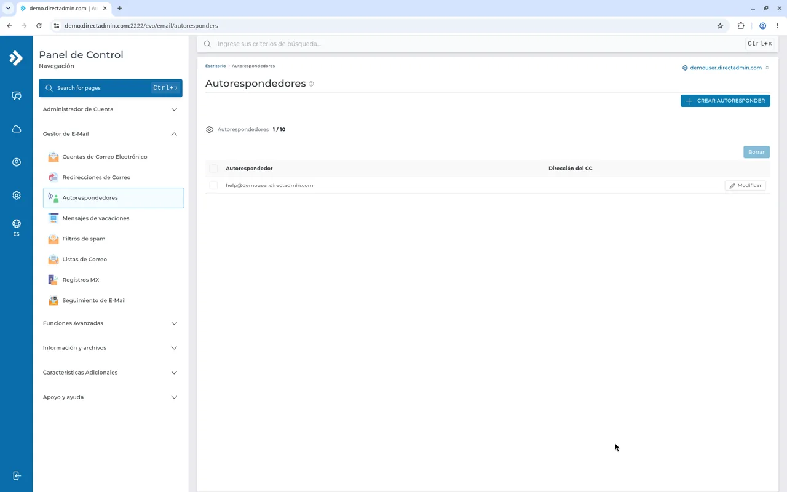This screenshot has width=787, height=492.
Task: Click the table settings gear icon
Action: coord(210,130)
